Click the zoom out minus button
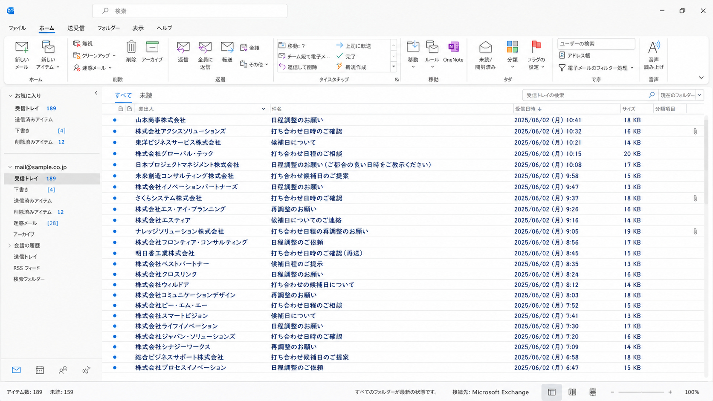 coord(612,392)
